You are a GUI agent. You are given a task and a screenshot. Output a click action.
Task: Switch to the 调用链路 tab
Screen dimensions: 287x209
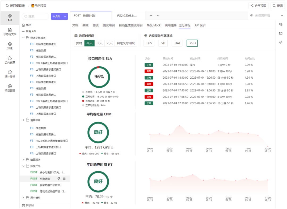pos(170,25)
